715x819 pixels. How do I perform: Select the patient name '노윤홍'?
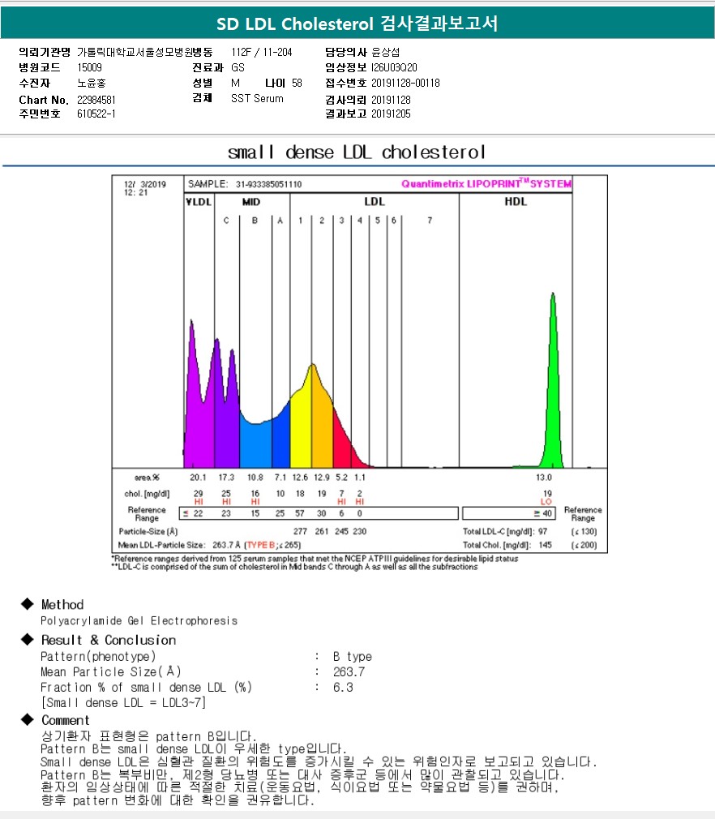click(x=92, y=83)
